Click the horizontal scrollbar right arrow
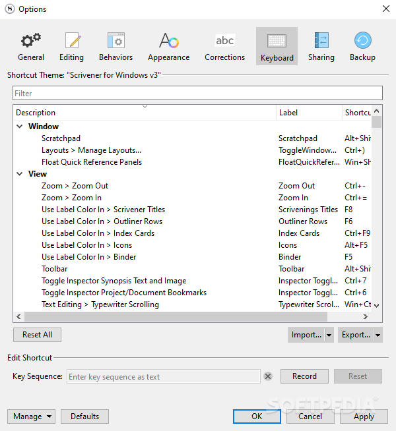396x431 pixels. 366,316
